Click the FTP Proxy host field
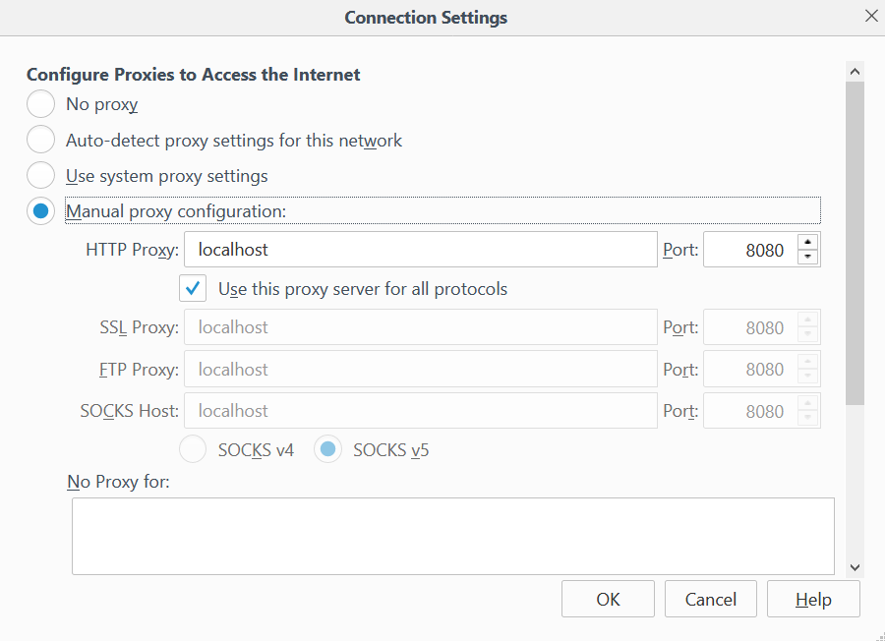This screenshot has width=885, height=641. pyautogui.click(x=420, y=370)
